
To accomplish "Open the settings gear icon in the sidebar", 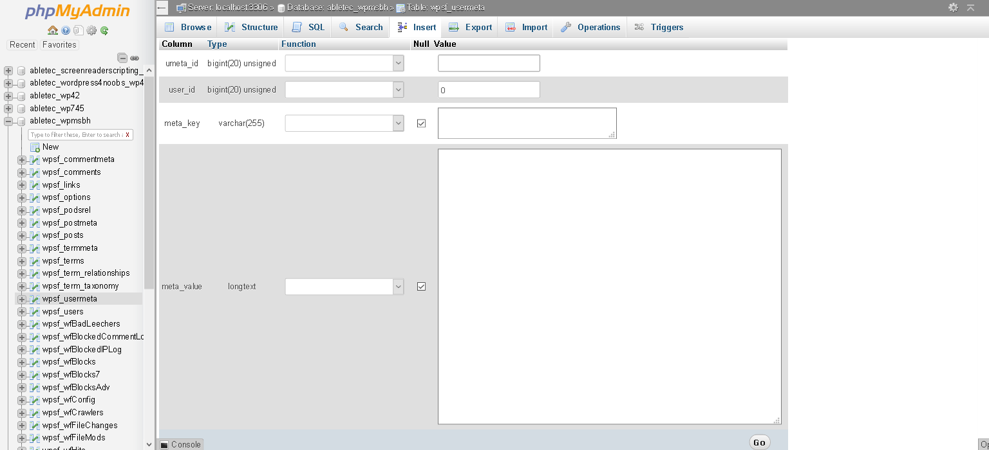I will click(91, 30).
